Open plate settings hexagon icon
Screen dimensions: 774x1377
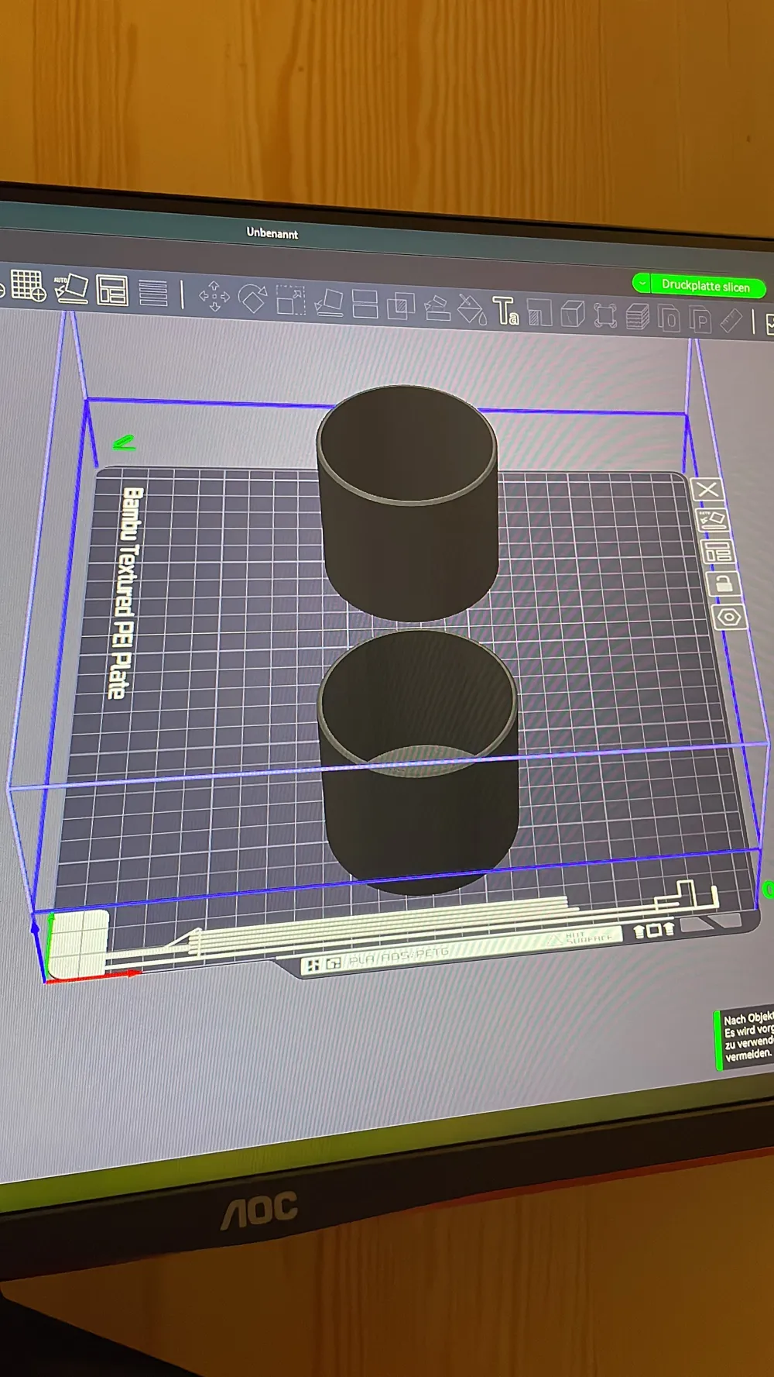tap(728, 618)
